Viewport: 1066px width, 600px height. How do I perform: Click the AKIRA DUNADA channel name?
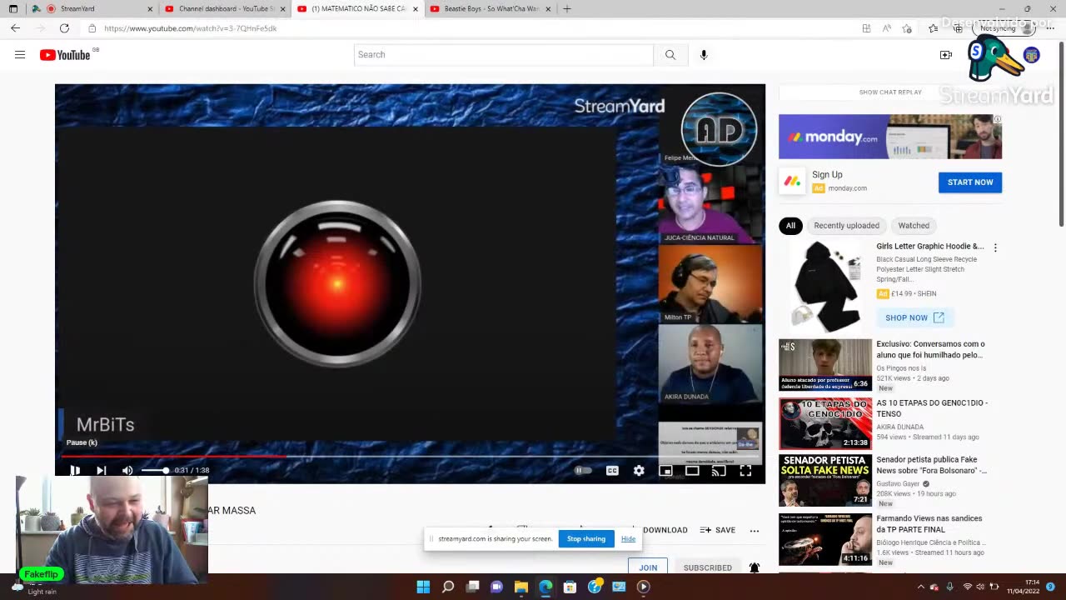pyautogui.click(x=899, y=427)
